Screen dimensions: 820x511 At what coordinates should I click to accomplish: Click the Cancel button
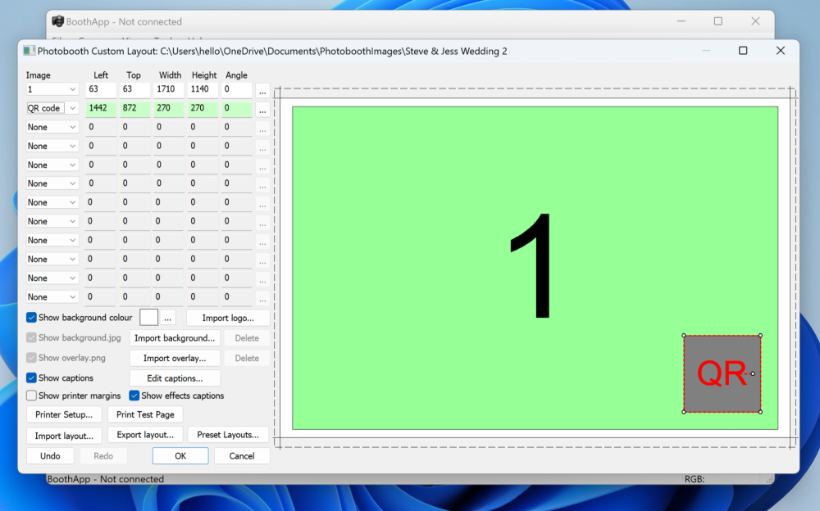[242, 456]
